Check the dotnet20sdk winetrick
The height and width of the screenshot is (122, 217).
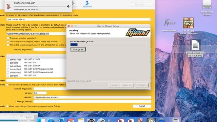pos(8,66)
